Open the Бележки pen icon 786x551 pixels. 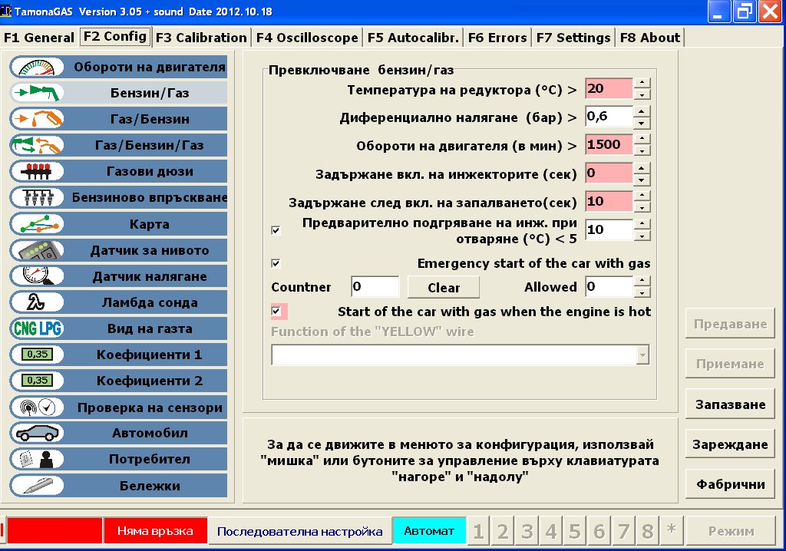coord(36,485)
